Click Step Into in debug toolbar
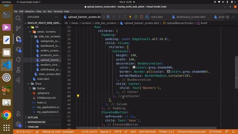 click(x=119, y=17)
